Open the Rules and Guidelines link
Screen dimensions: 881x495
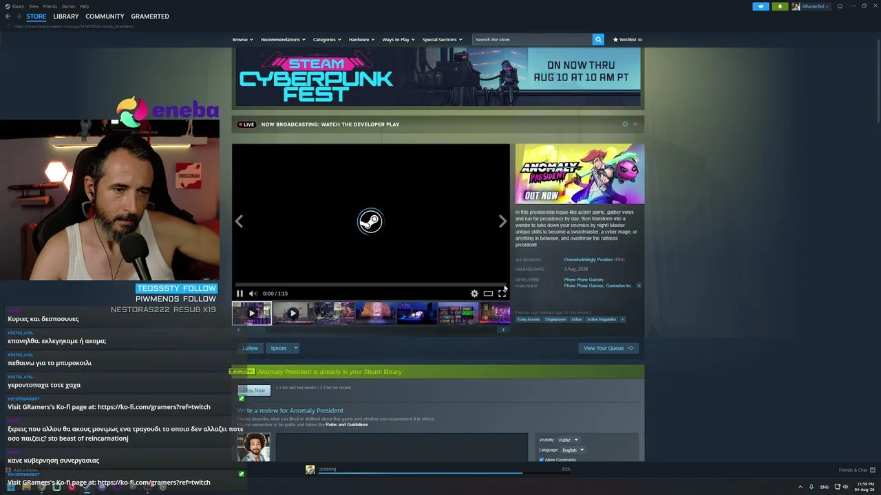(347, 425)
